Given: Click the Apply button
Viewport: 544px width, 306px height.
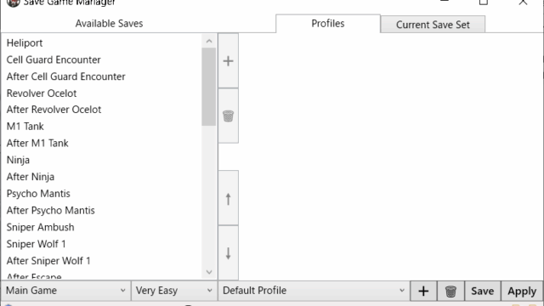Looking at the screenshot, I should 522,291.
